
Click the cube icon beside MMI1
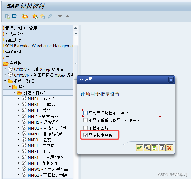click(x=24, y=116)
